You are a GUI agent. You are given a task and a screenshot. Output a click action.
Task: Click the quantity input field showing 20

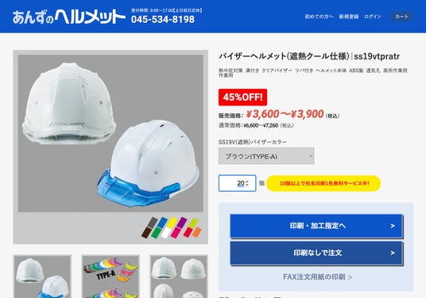pyautogui.click(x=237, y=183)
